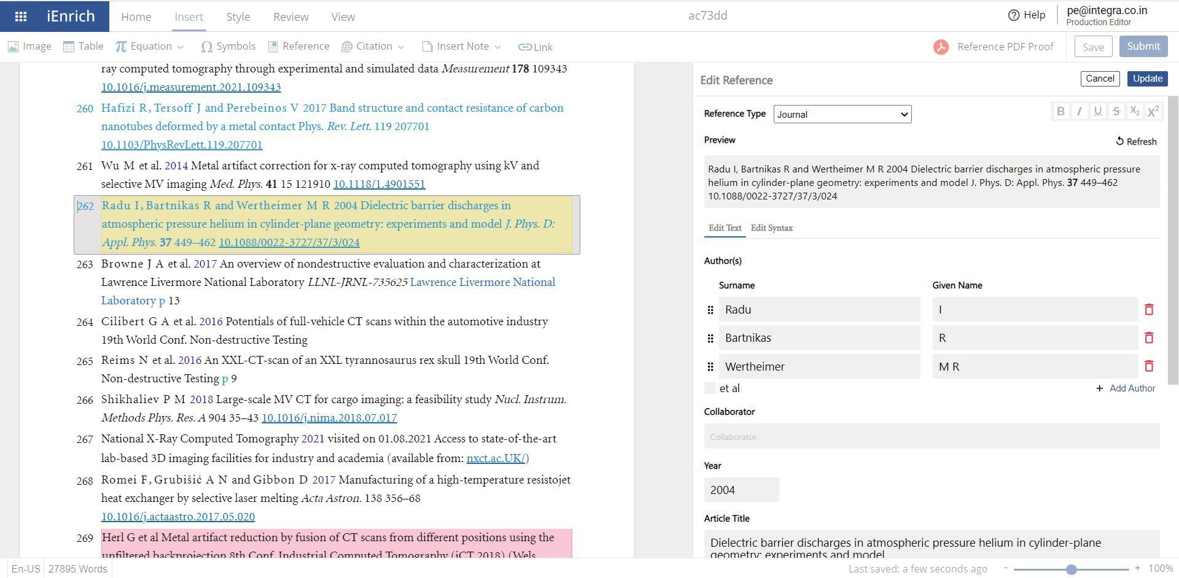The width and height of the screenshot is (1179, 578).
Task: Insert an Image from the toolbar
Action: [x=29, y=47]
